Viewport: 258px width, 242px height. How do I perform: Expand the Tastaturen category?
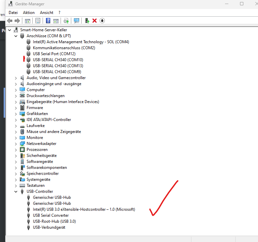[16, 185]
